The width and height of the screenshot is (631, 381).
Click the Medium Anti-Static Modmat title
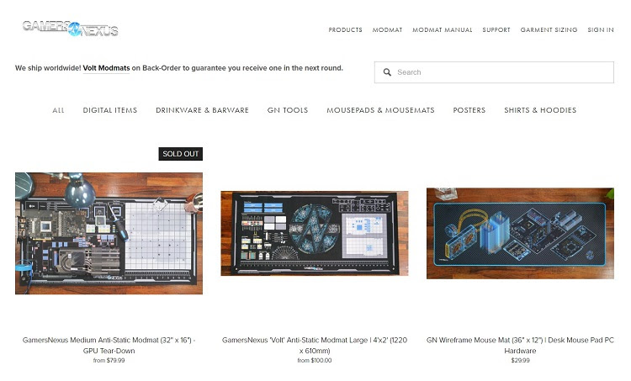pos(109,345)
